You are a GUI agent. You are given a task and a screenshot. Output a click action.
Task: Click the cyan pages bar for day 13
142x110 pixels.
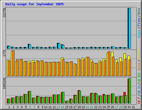[x=59, y=46]
